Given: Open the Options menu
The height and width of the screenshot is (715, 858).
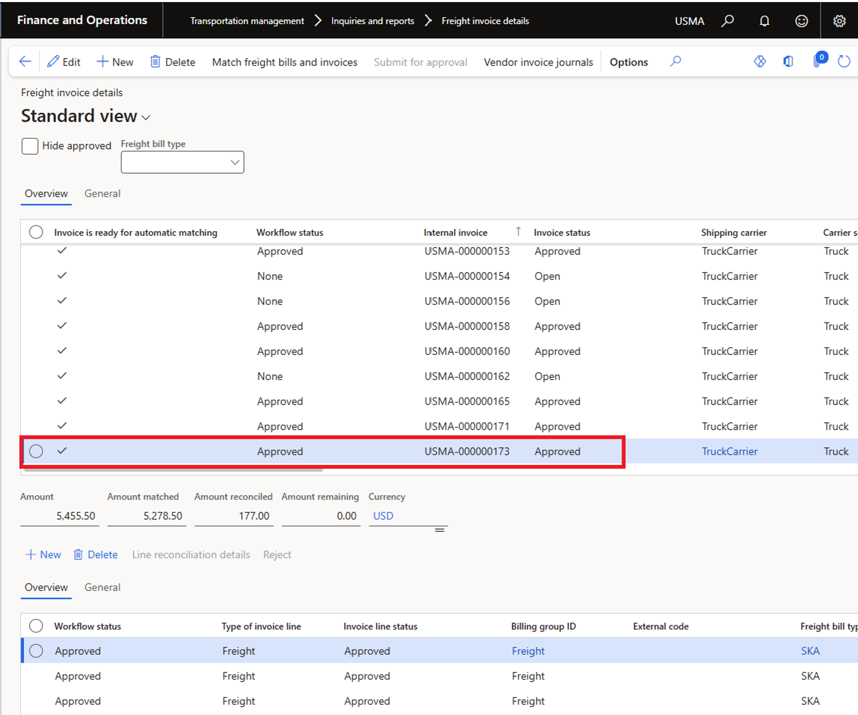Looking at the screenshot, I should tap(629, 62).
